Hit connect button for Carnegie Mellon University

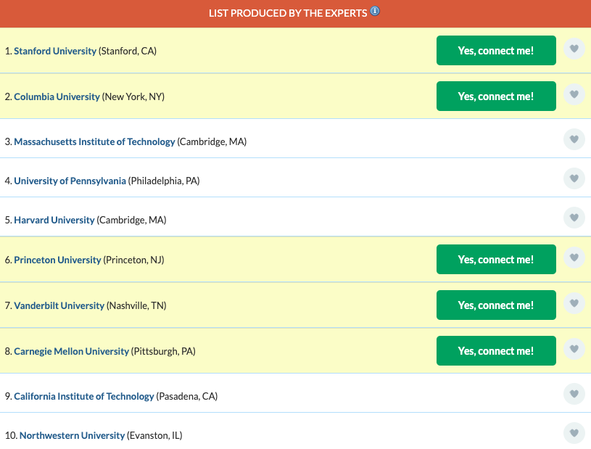click(496, 351)
